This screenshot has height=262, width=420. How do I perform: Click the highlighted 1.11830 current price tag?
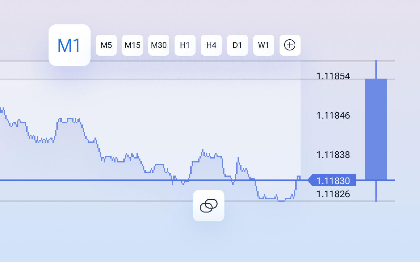[333, 180]
